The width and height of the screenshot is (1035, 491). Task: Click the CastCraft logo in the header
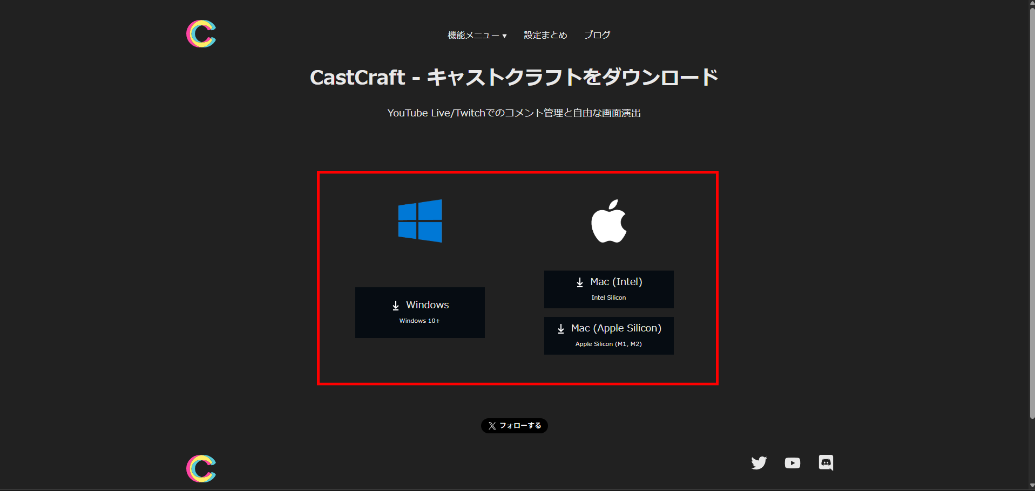(201, 34)
